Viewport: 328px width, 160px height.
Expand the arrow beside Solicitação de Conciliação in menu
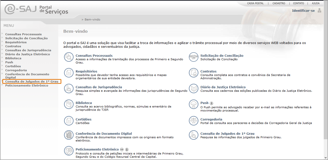click(3, 37)
